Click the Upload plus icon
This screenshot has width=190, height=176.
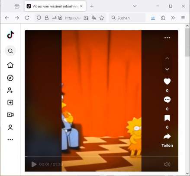pos(10,103)
